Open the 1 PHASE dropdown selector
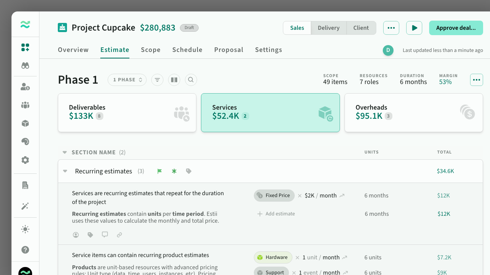The width and height of the screenshot is (490, 275). pyautogui.click(x=127, y=80)
